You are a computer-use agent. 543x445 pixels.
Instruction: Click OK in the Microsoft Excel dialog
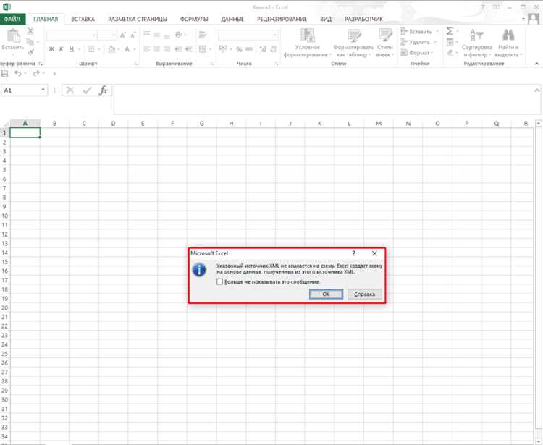pos(326,294)
